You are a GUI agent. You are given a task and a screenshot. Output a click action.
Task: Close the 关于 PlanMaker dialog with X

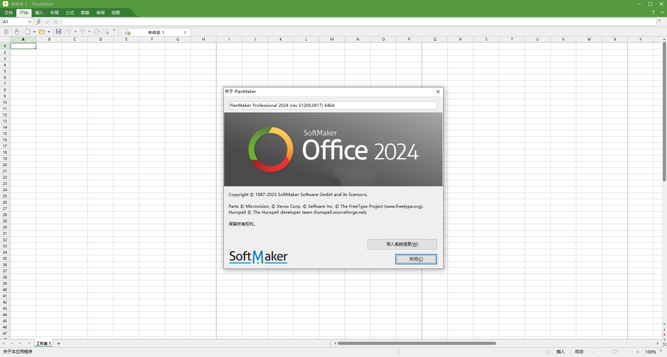pos(438,92)
